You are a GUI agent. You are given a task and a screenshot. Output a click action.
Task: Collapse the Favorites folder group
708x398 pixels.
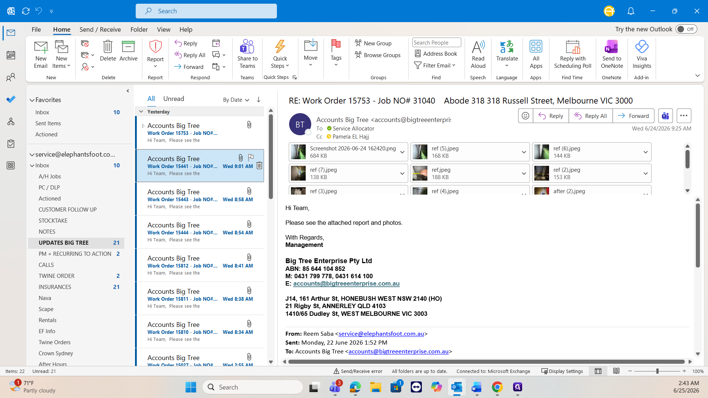point(32,100)
